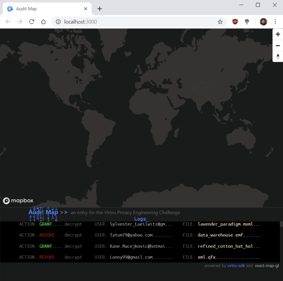Select the Audit Map tab
283x281 pixels.
41,9
